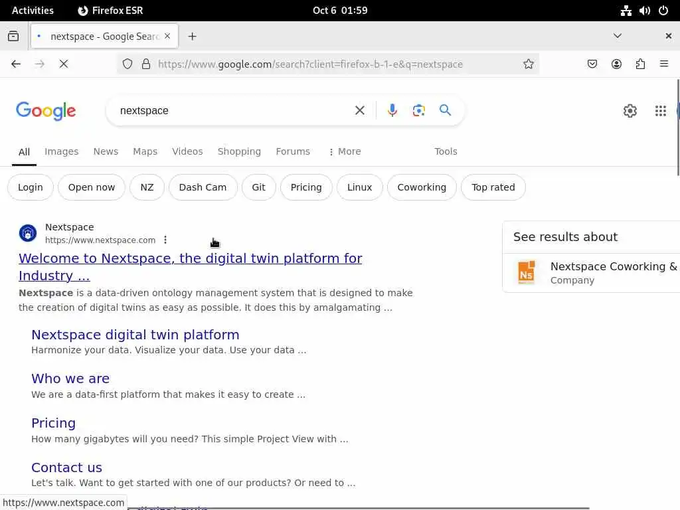The width and height of the screenshot is (680, 510).
Task: Stop the page from loading
Action: point(64,64)
